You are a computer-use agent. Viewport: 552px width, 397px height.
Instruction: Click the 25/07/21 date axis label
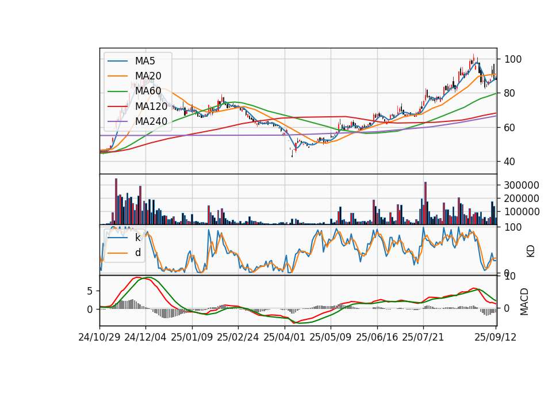423,337
